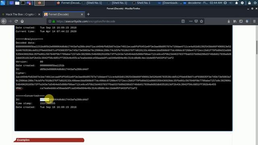
Task: Close the Hack The Box tab
Action: click(x=39, y=14)
